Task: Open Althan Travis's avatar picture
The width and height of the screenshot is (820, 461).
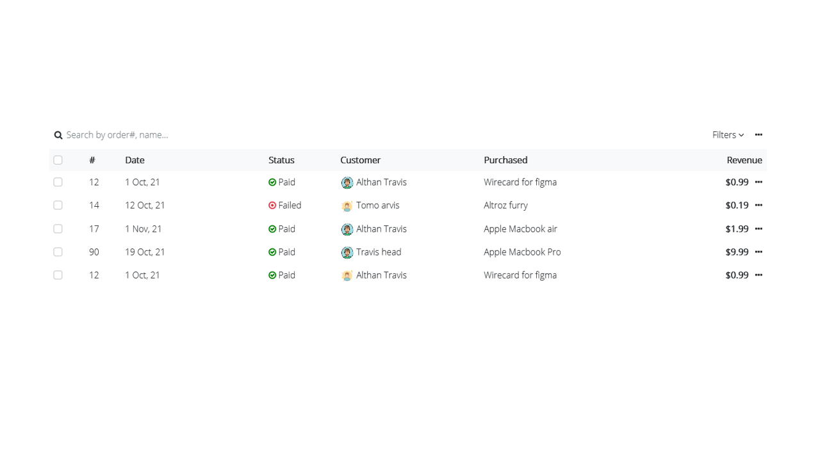Action: pos(347,182)
